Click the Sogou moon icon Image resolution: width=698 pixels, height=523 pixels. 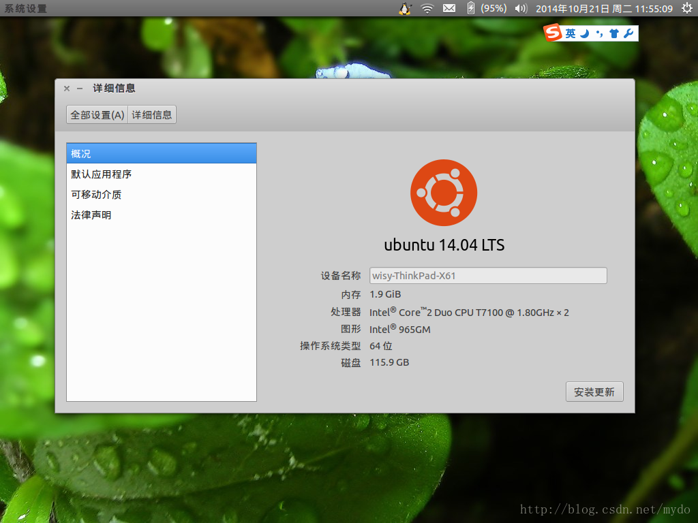pyautogui.click(x=585, y=33)
